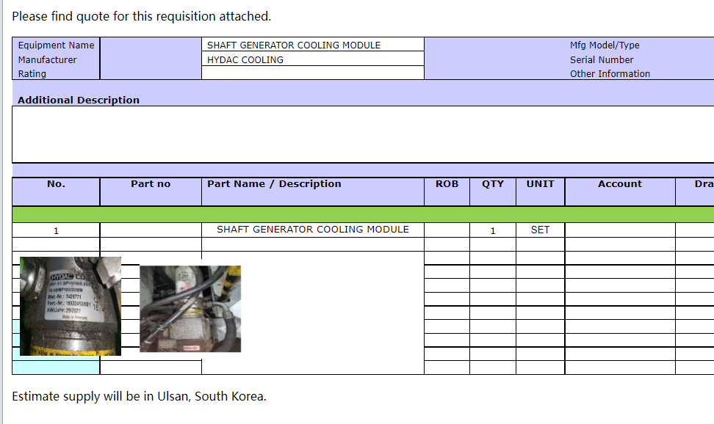Select the ROB column header
The width and height of the screenshot is (714, 424).
(x=447, y=184)
